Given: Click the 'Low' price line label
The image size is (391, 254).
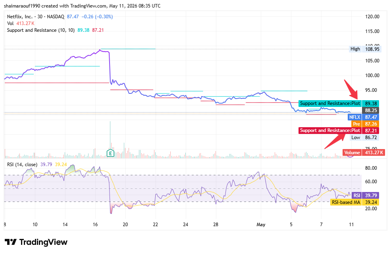Looking at the screenshot, I should 356,138.
